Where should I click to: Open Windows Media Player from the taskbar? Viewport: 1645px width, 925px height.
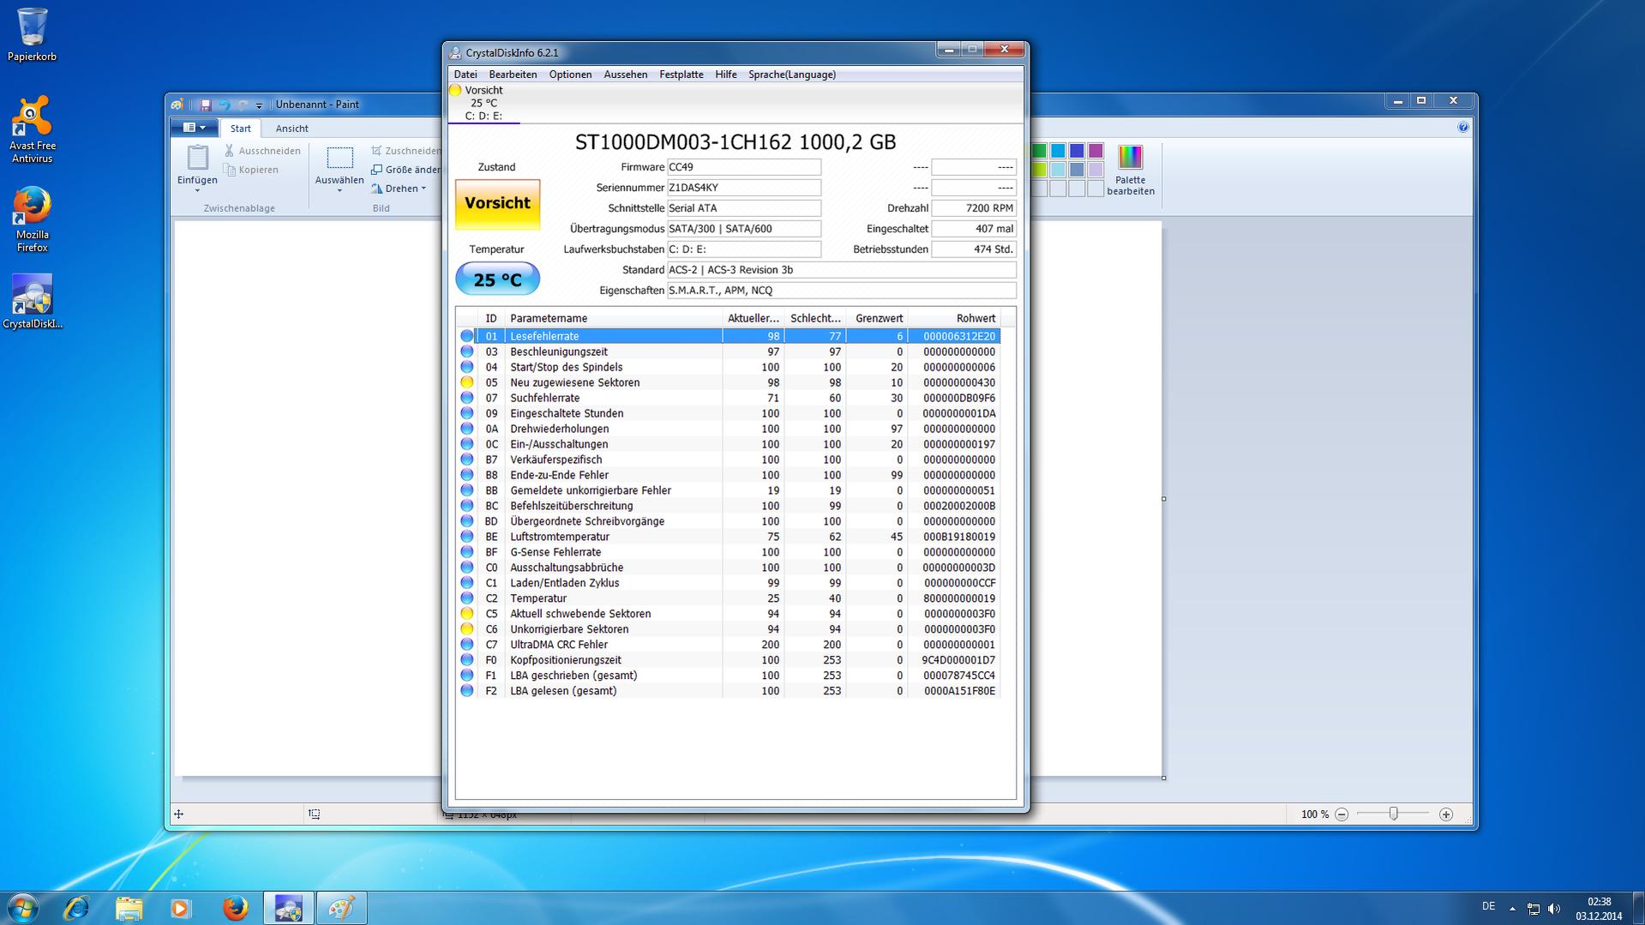(x=181, y=908)
